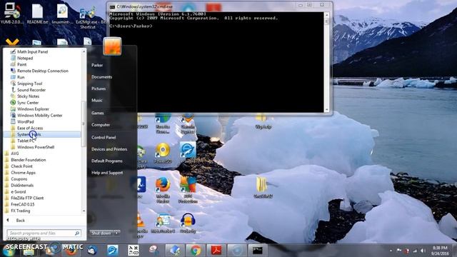Select the Mozilla Firefox desktop shortcut
457x257 pixels.
(x=163, y=190)
